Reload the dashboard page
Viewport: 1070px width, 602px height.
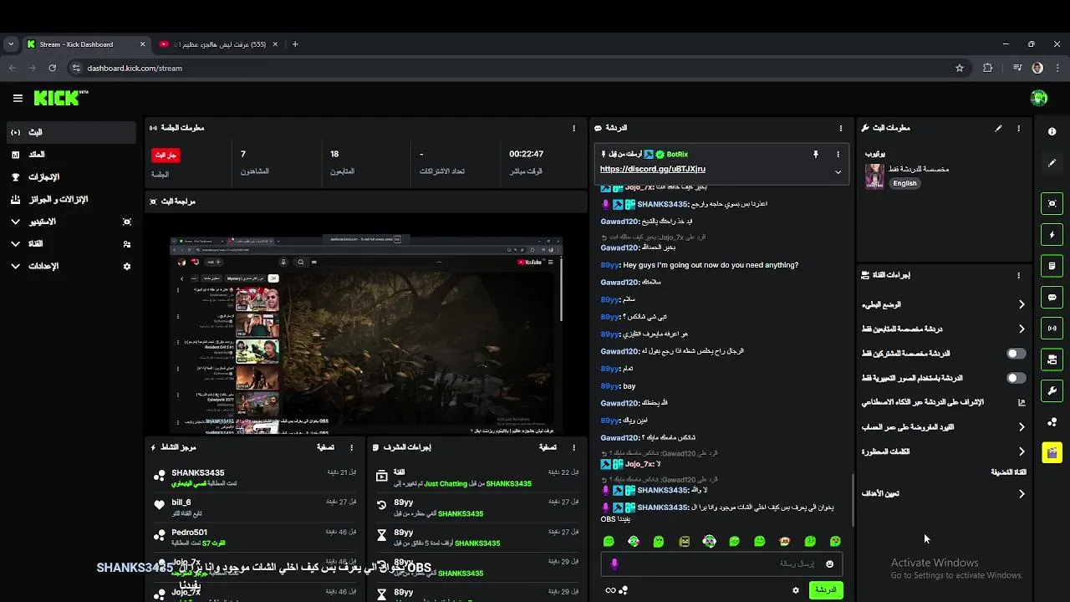52,68
